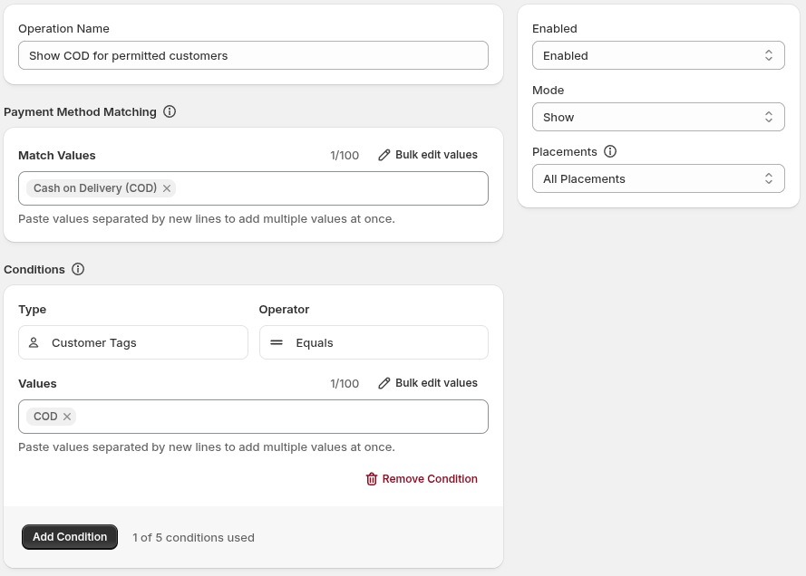Open the All Placements dropdown
This screenshot has height=576, width=806.
point(658,178)
